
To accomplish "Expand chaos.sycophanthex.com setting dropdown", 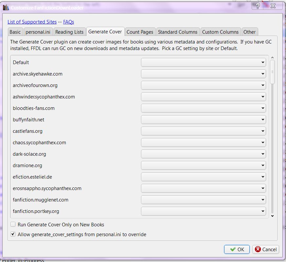I will coord(203,142).
